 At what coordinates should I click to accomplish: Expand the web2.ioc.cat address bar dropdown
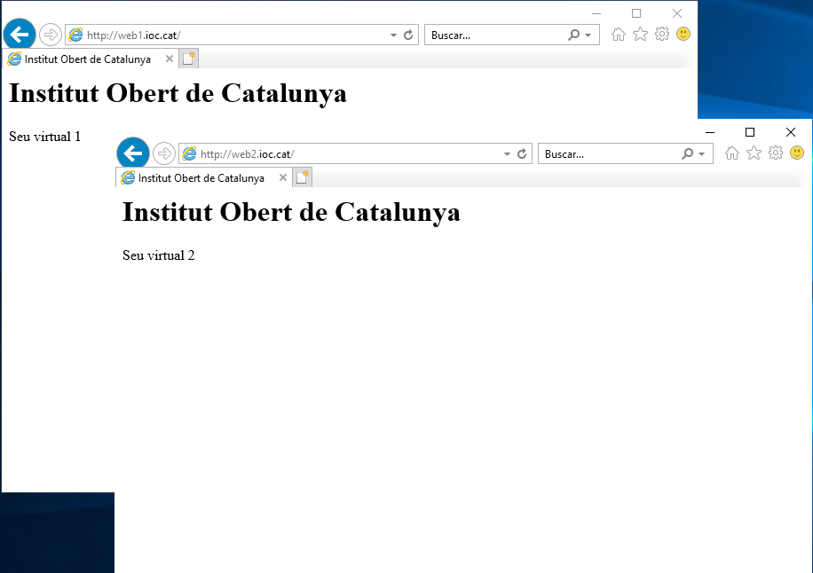tap(508, 154)
